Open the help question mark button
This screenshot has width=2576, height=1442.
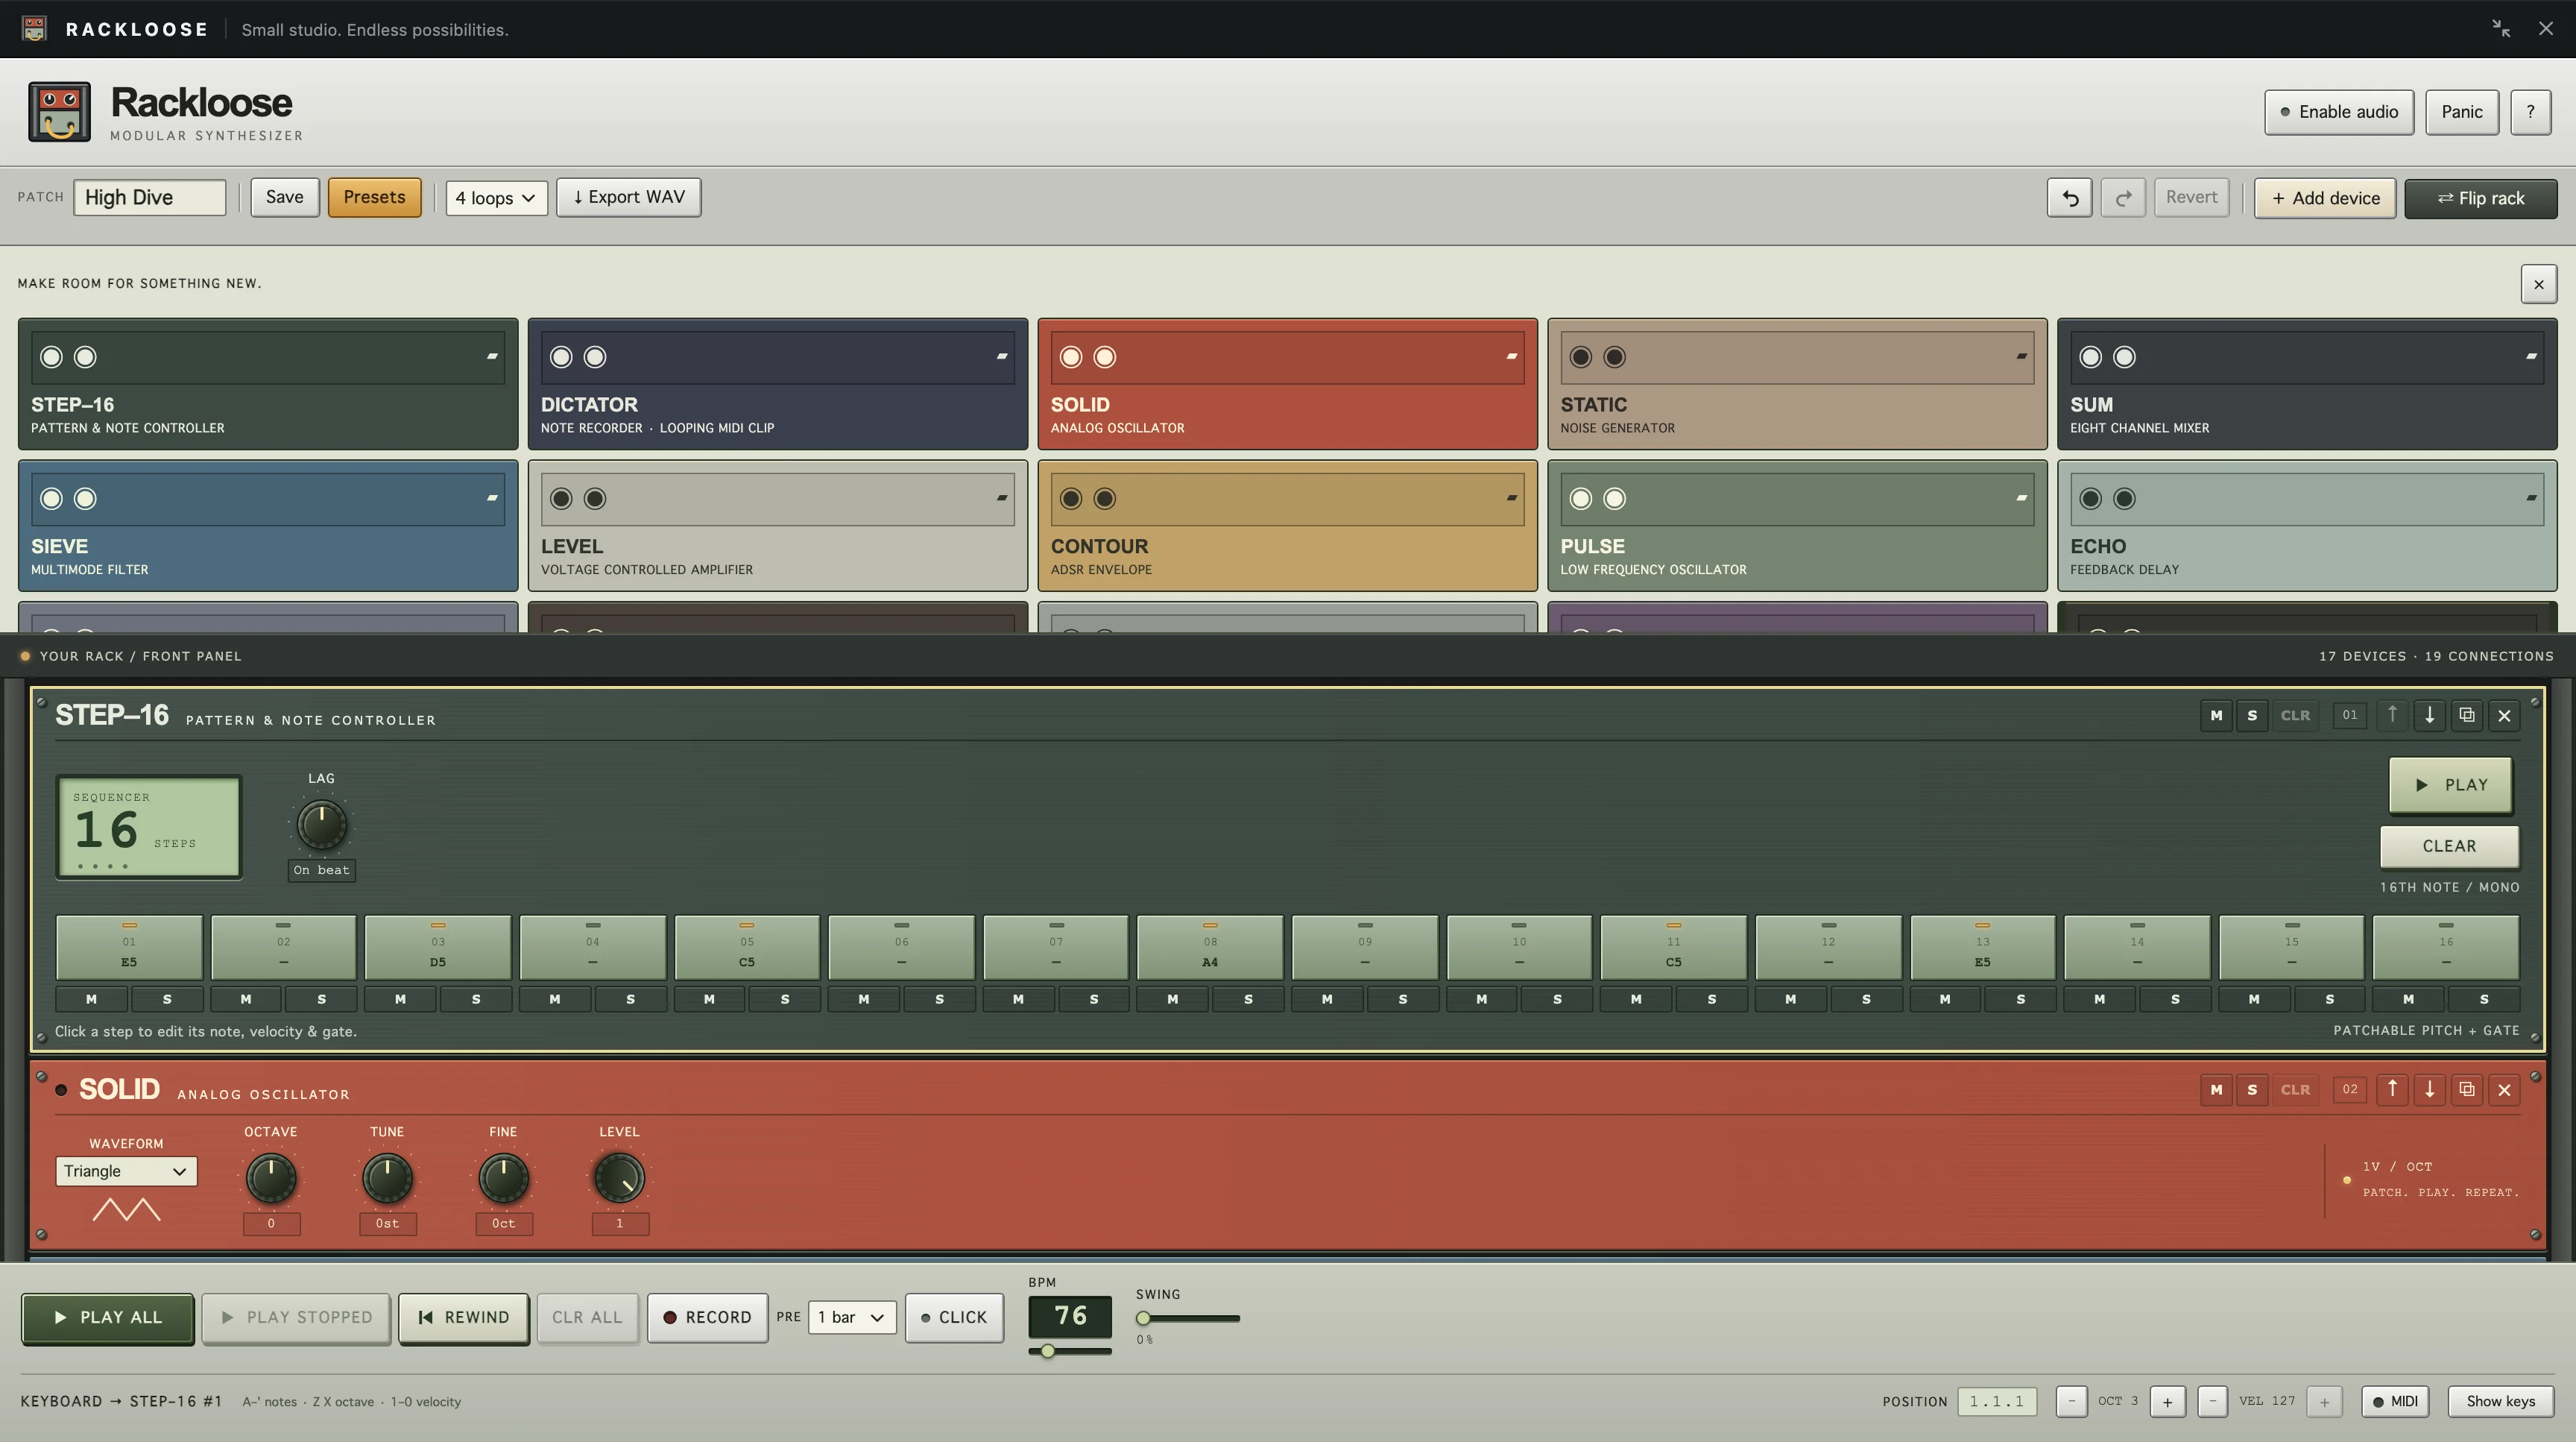point(2530,112)
